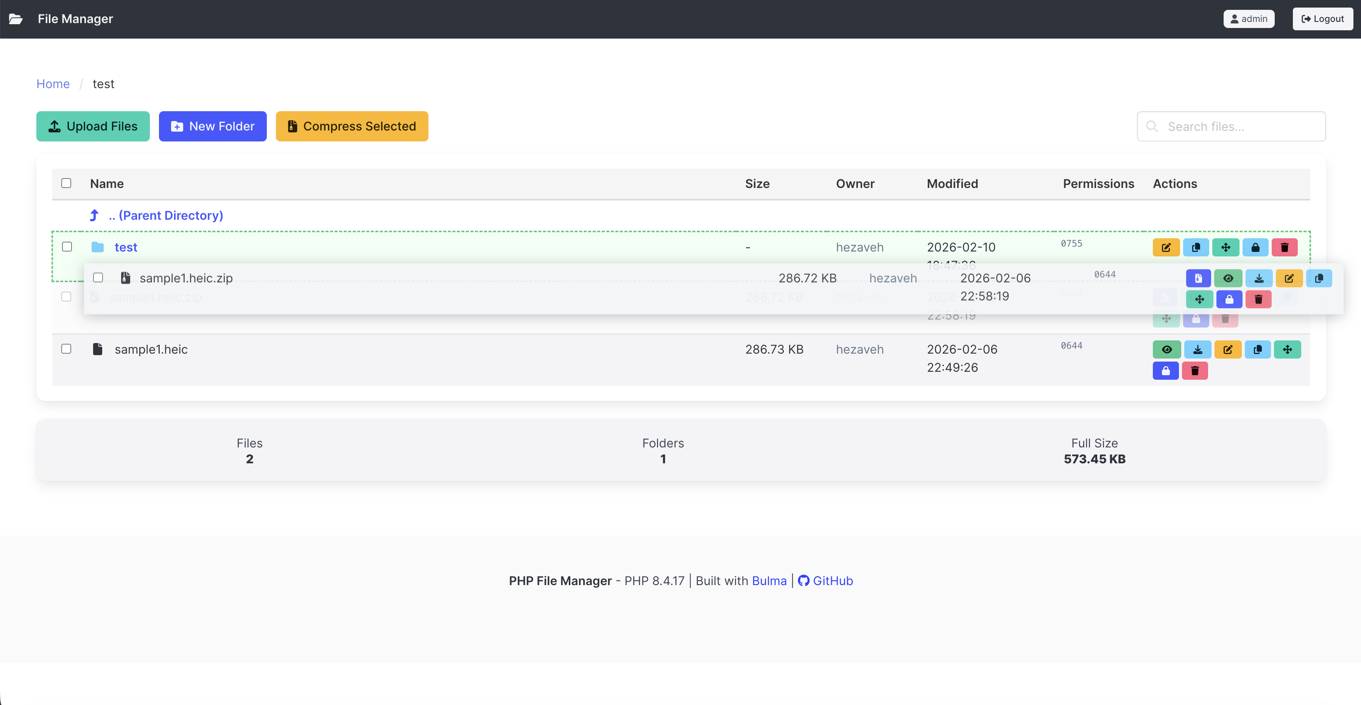Click the rename icon for test folder

point(1165,247)
